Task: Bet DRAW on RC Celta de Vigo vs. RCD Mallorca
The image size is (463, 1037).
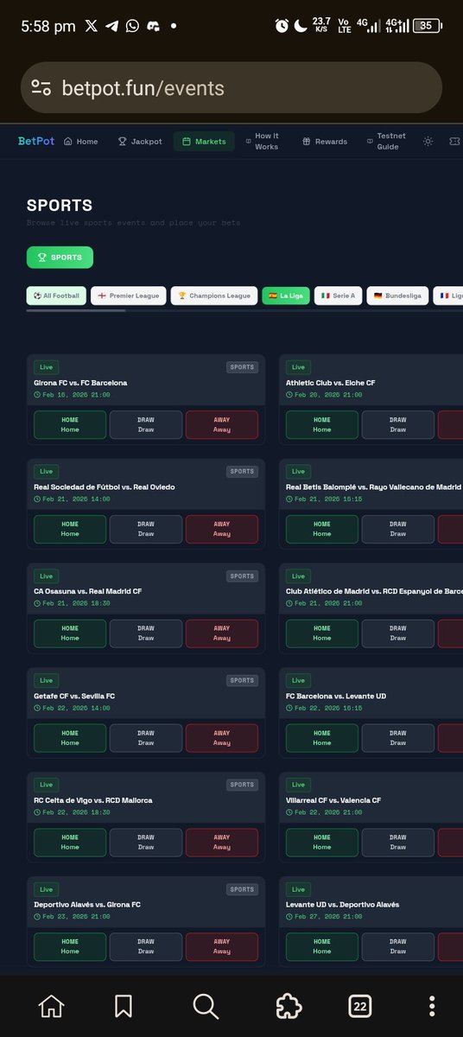Action: (x=146, y=843)
